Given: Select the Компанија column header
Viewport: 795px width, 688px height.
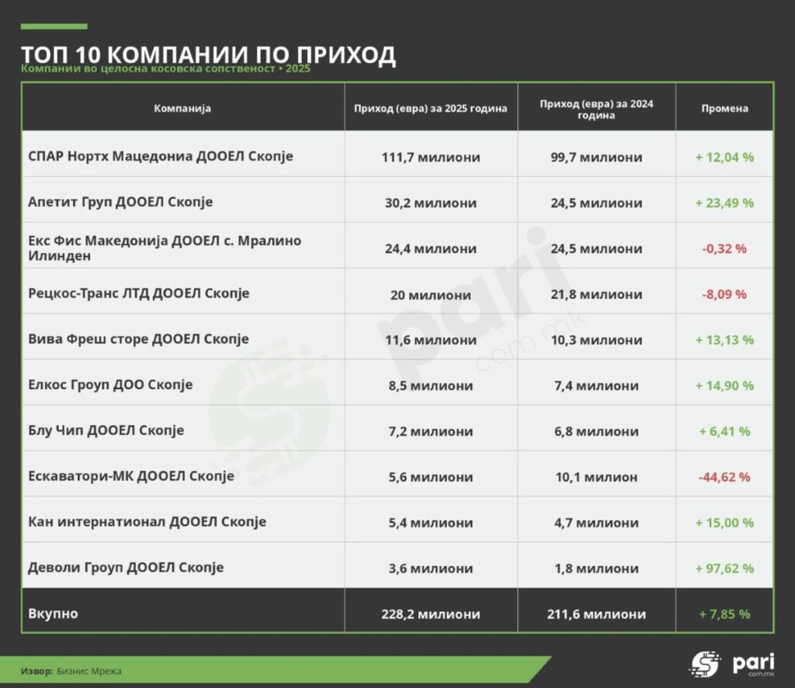Looking at the screenshot, I should tap(182, 108).
